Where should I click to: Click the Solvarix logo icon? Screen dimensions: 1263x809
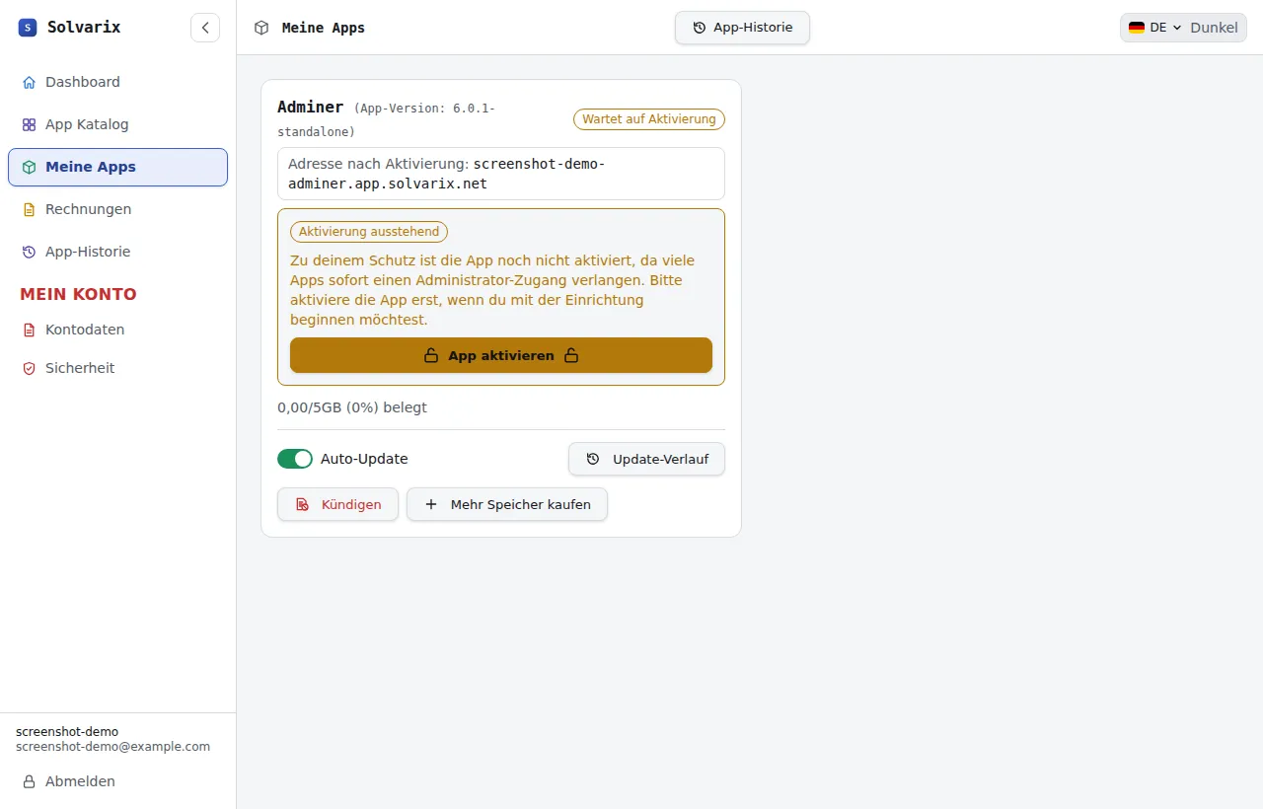click(x=28, y=28)
